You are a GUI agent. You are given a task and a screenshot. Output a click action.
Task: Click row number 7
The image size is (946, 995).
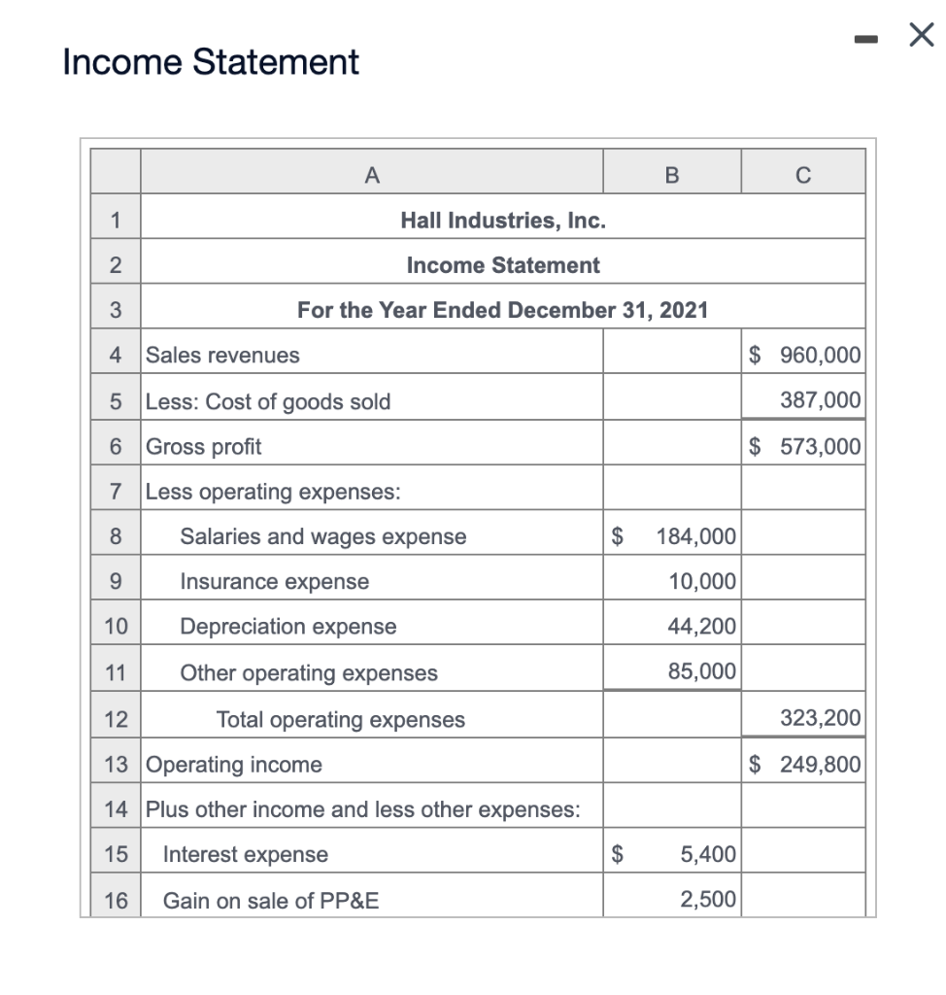click(x=115, y=492)
